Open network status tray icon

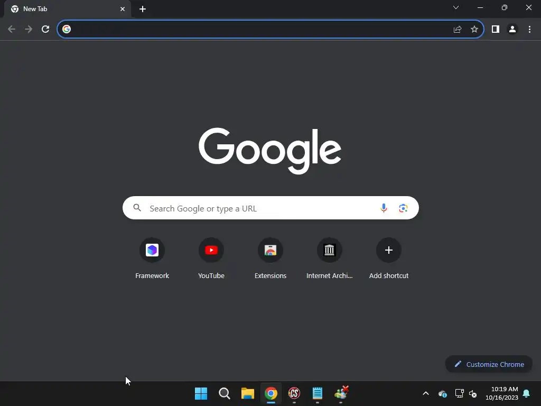tap(459, 393)
